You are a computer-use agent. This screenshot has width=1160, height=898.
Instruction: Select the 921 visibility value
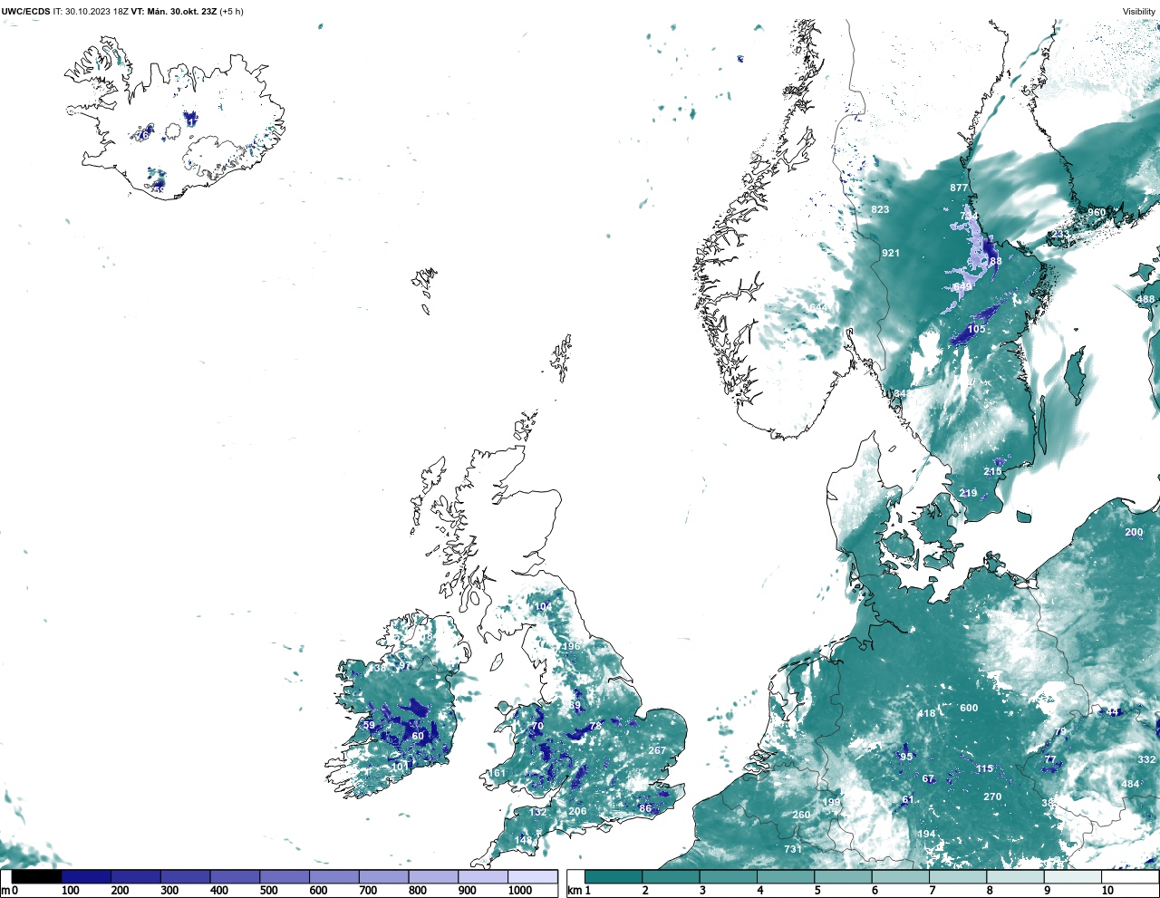(891, 253)
